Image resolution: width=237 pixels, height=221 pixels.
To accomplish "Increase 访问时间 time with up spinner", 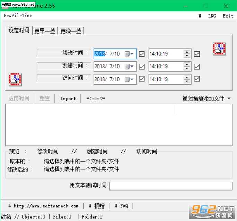I will (187, 77).
